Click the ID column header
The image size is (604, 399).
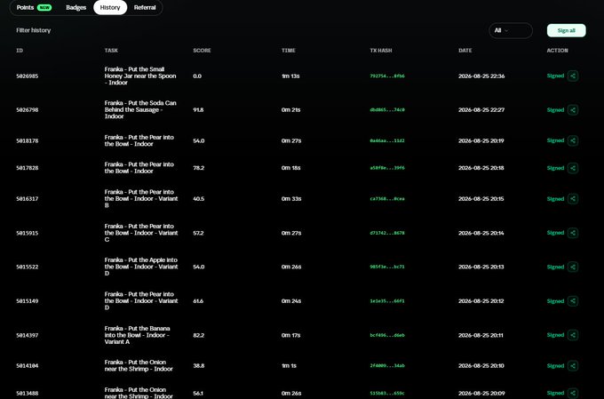(x=20, y=51)
